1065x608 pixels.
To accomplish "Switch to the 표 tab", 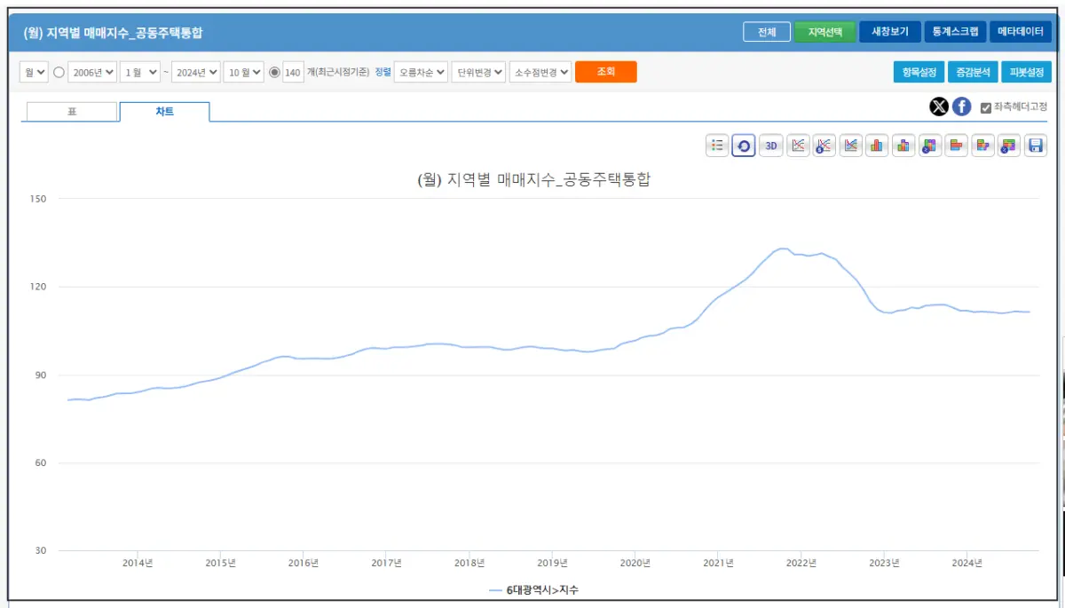I will [71, 112].
